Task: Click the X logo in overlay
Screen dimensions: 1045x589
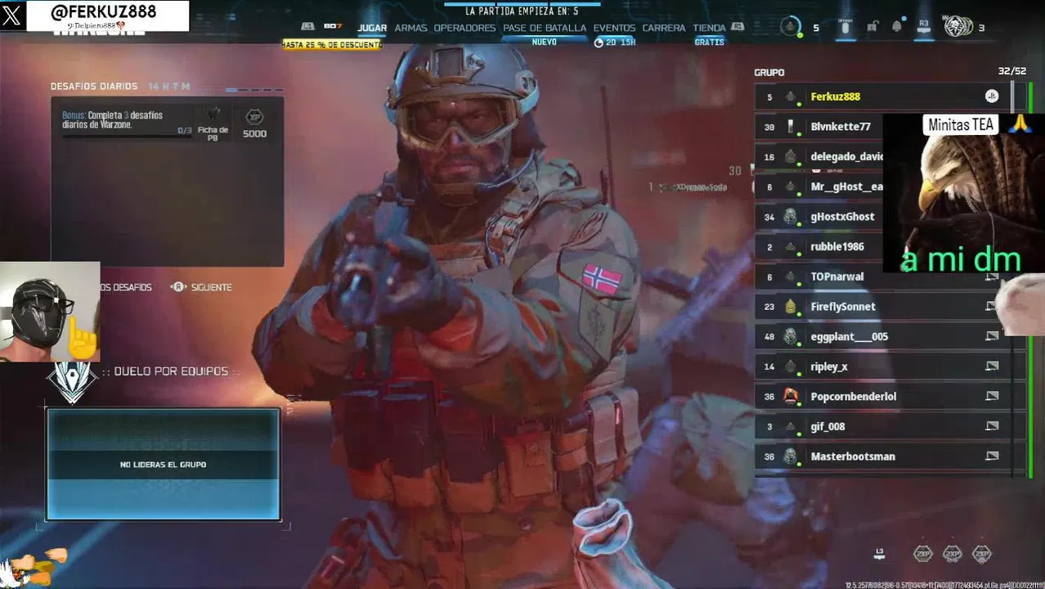Action: tap(12, 16)
